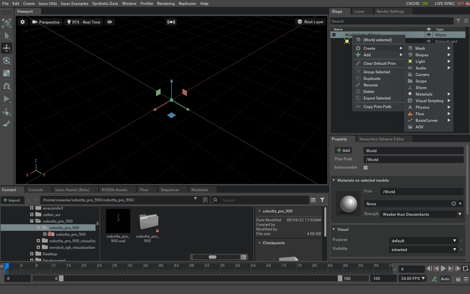Collapse the World prim tree
The image size is (470, 294).
click(334, 35)
